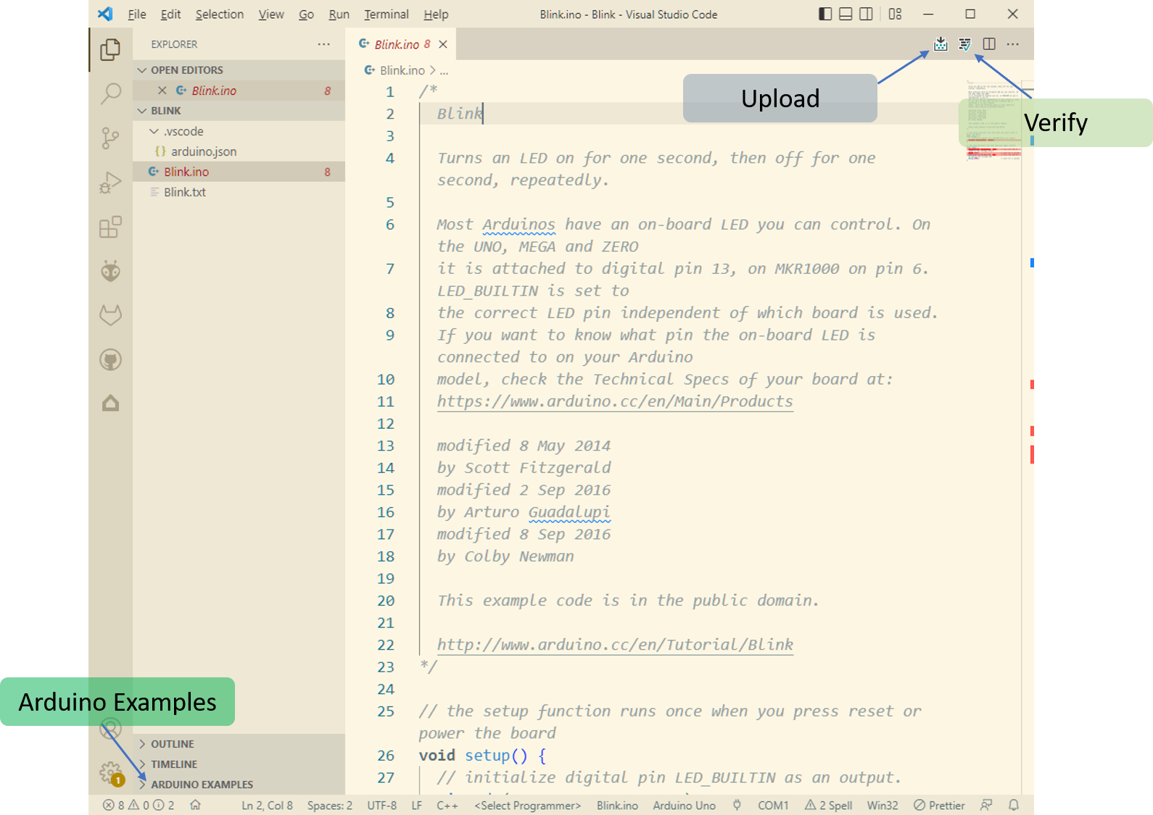The width and height of the screenshot is (1153, 815).
Task: Toggle the secondary side bar
Action: [866, 14]
